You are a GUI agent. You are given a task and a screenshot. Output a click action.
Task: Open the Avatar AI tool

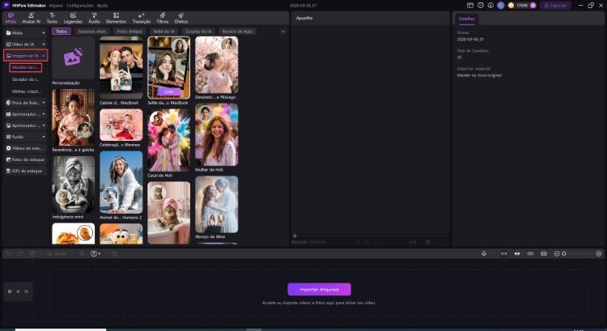click(31, 18)
